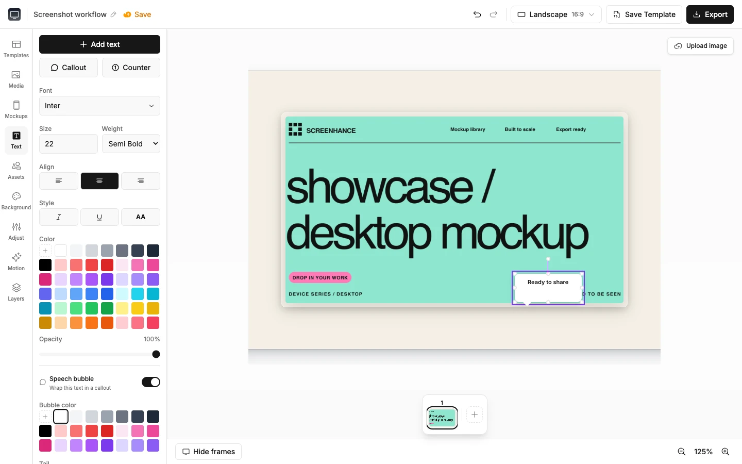Open the Adjust panel
Image resolution: width=742 pixels, height=464 pixels.
(16, 231)
